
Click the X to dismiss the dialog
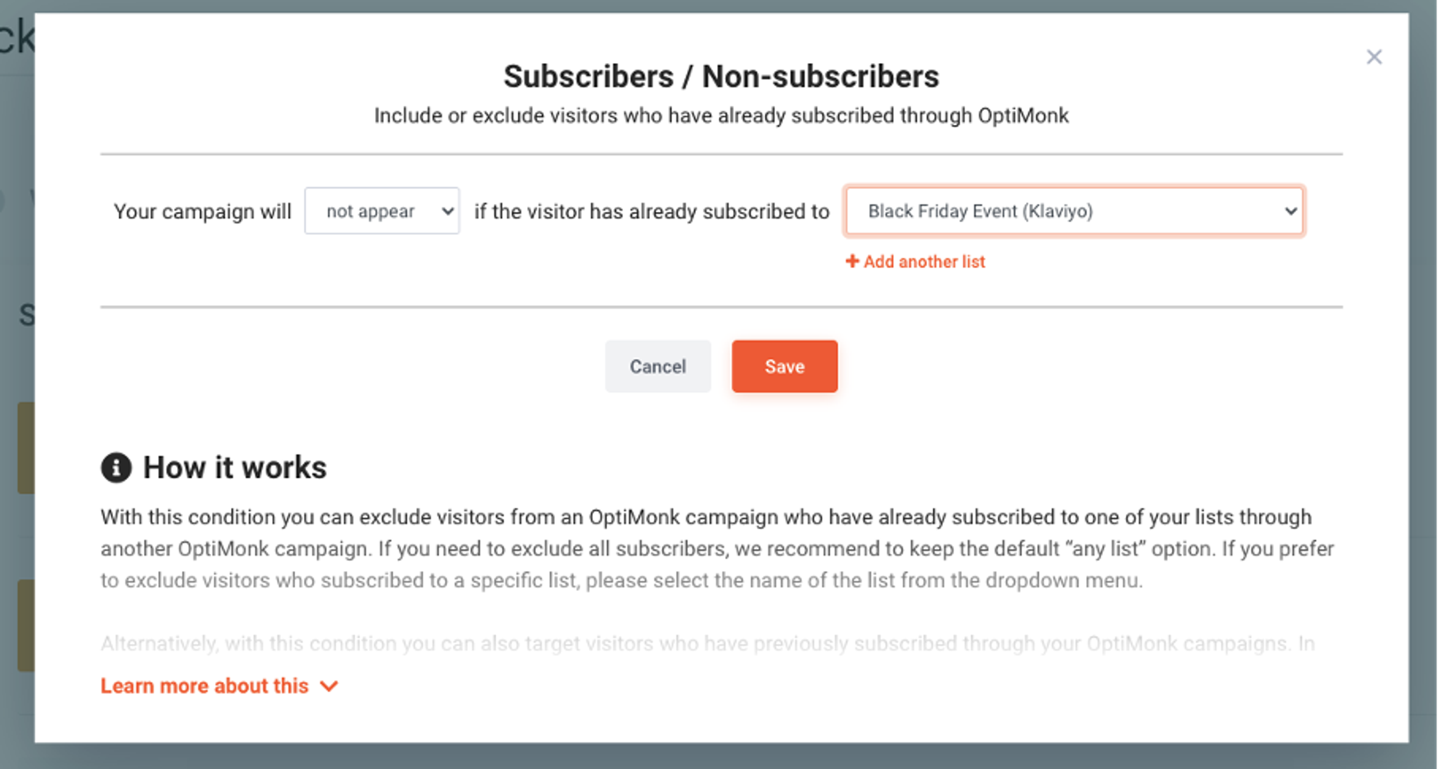pos(1374,57)
